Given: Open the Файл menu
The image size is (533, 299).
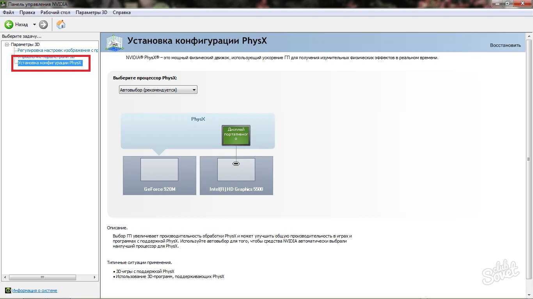Looking at the screenshot, I should pos(8,12).
